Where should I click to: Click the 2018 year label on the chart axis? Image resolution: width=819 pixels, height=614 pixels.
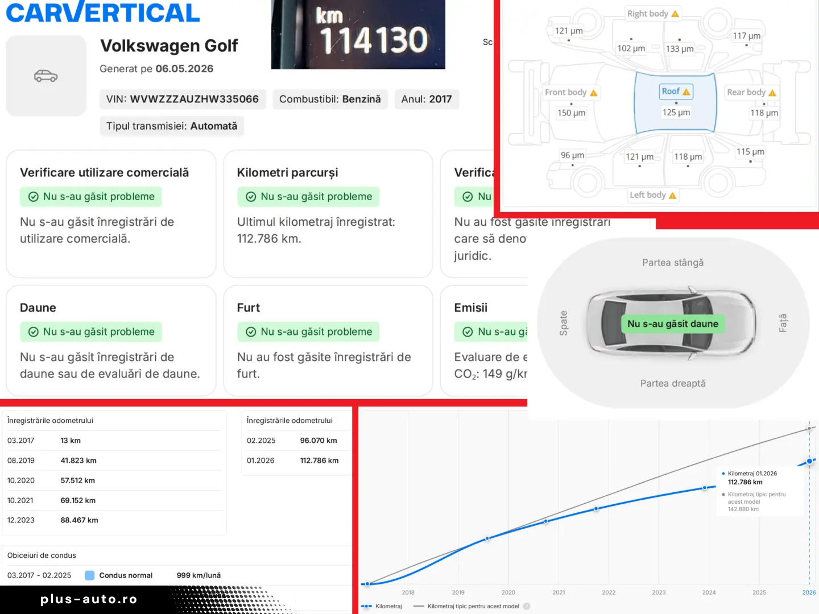coord(408,592)
